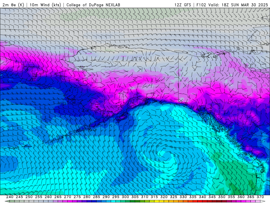Image resolution: width=270 pixels, height=203 pixels.
Task: Click the 315 color bar label
Action: click(x=154, y=197)
